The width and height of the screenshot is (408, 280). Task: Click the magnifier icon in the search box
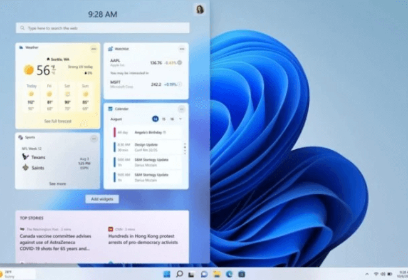[x=23, y=28]
